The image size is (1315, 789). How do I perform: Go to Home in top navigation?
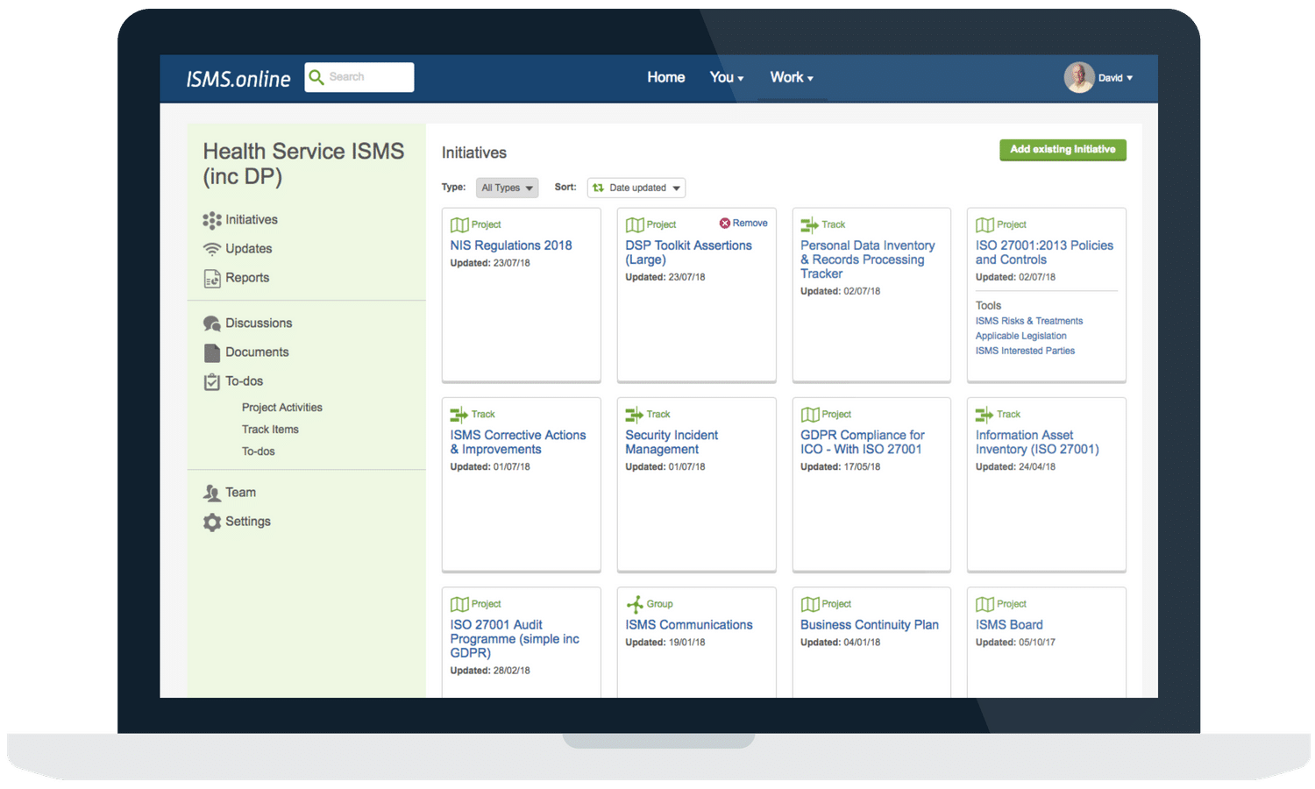pos(665,78)
